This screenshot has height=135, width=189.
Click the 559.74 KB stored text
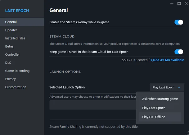135,60
